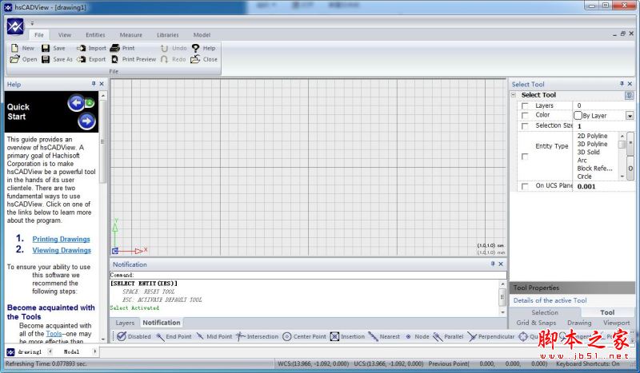The width and height of the screenshot is (640, 373).
Task: Open the Model ribbon tab
Action: [x=202, y=35]
